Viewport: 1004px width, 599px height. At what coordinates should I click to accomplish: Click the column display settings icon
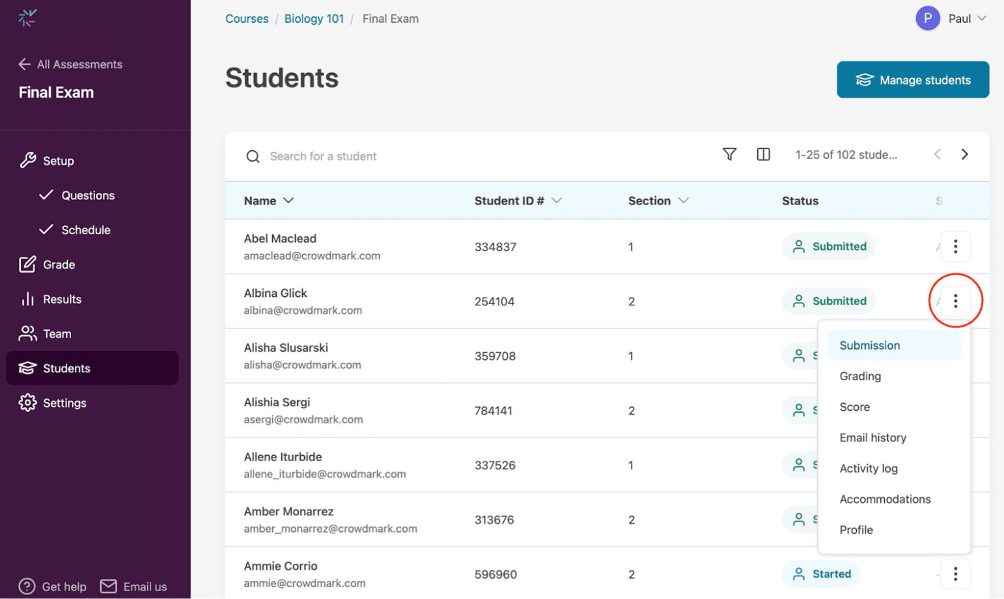coord(764,154)
